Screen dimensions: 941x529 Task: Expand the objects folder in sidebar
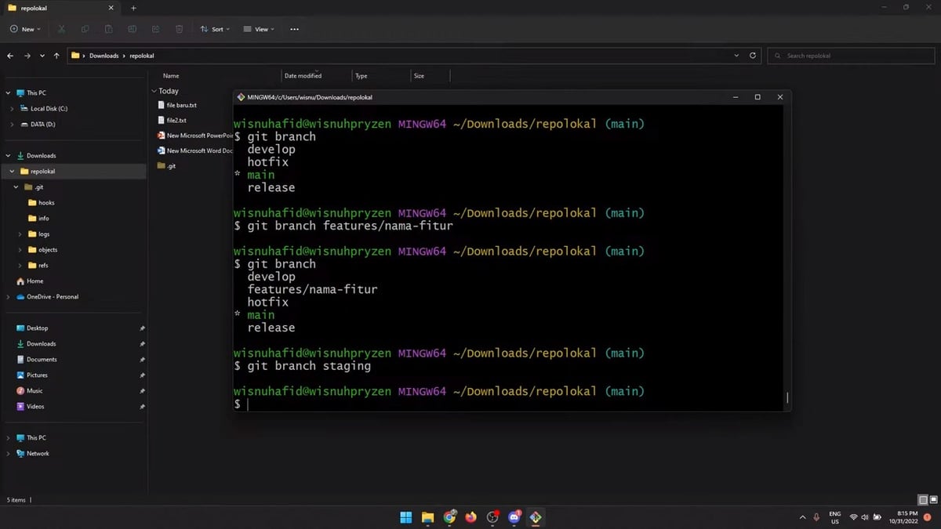[20, 250]
